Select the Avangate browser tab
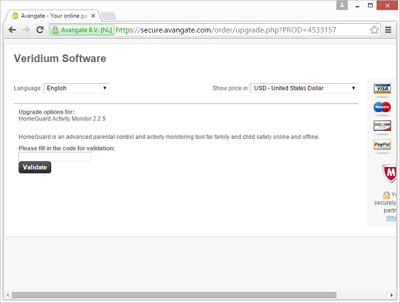Viewport: 400px width, 303px height. point(53,16)
